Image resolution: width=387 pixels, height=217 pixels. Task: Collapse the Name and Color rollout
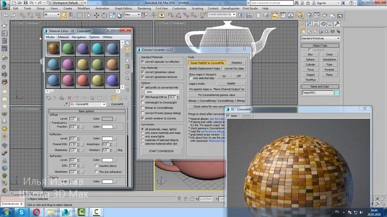(x=320, y=86)
